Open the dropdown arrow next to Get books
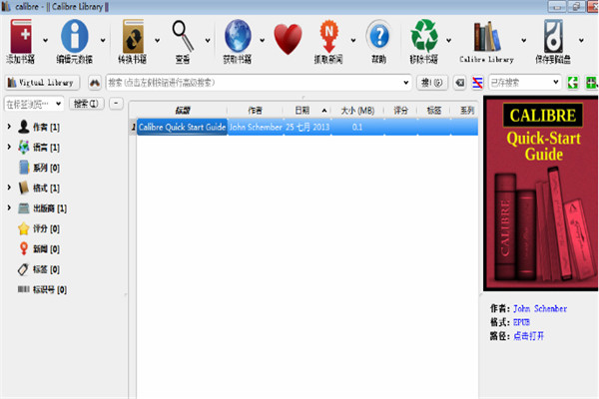 263,40
